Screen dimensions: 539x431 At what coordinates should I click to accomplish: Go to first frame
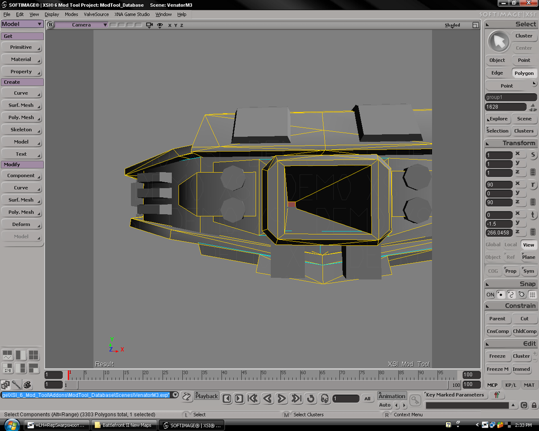253,398
